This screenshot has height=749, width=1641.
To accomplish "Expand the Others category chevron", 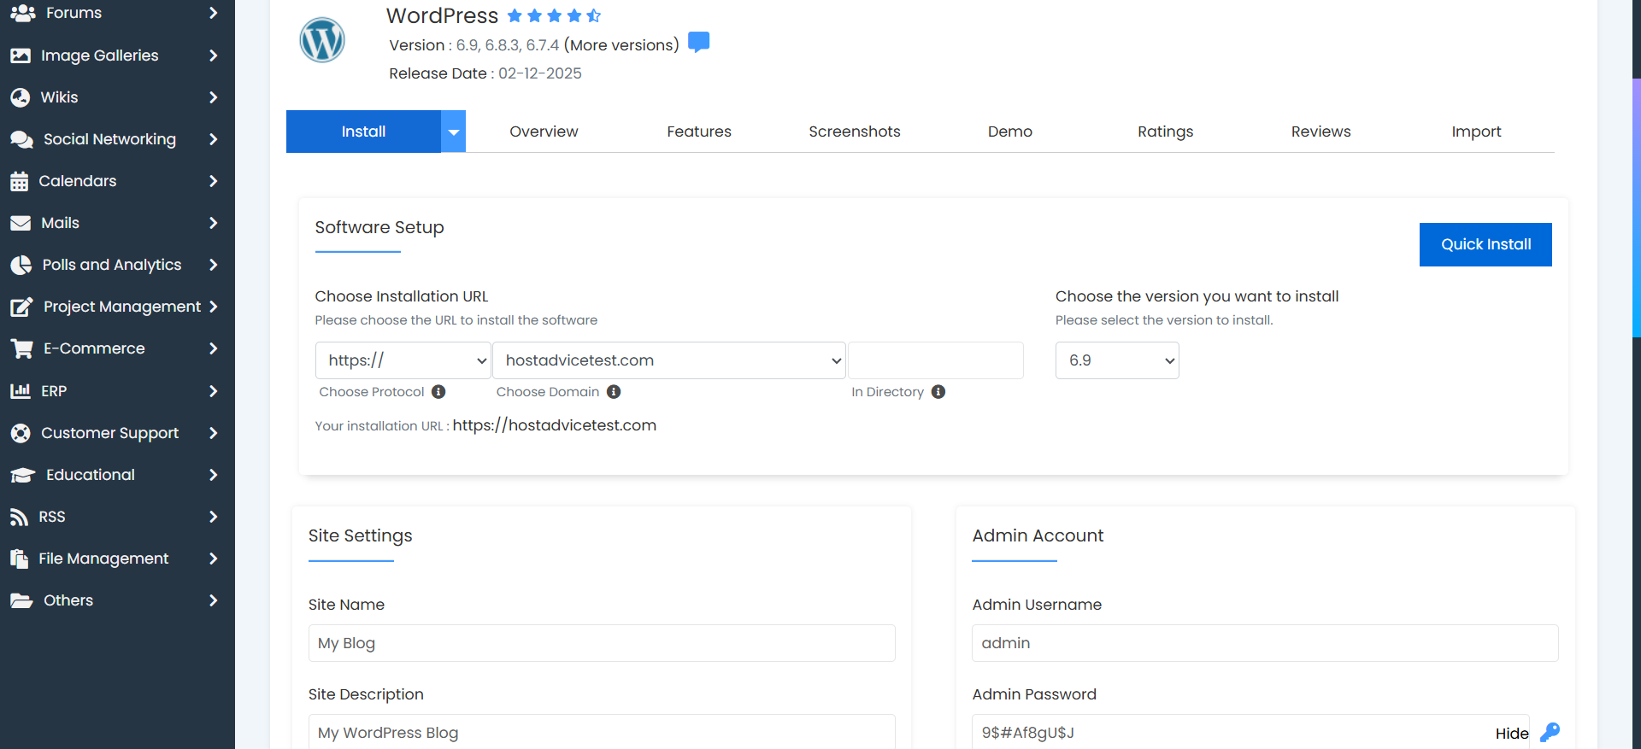I will [214, 600].
